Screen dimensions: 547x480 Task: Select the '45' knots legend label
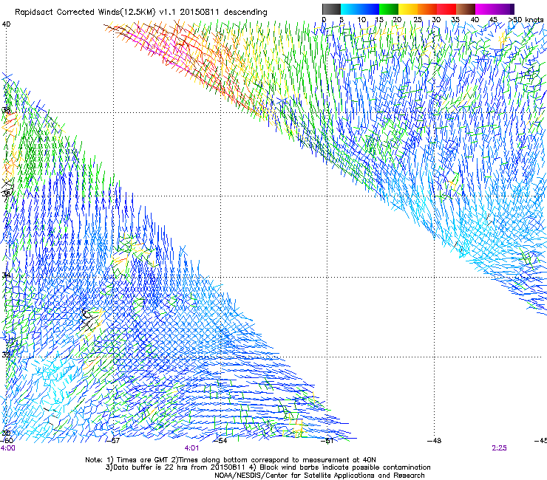[493, 20]
